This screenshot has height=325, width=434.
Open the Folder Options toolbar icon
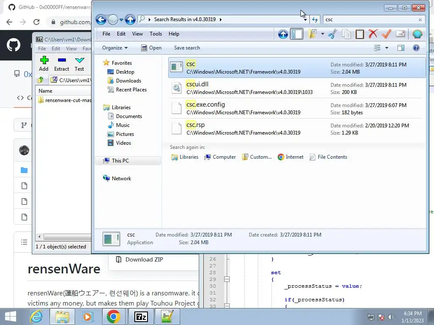(x=312, y=34)
